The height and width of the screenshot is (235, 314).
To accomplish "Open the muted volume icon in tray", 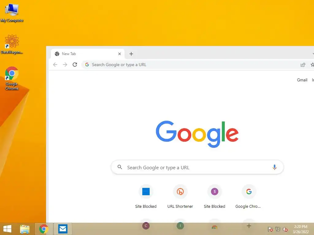I will coord(285,229).
